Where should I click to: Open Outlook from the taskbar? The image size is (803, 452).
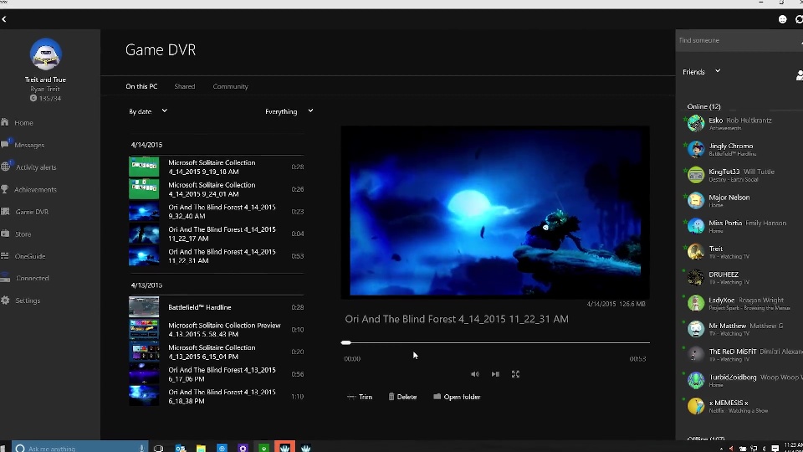click(181, 449)
